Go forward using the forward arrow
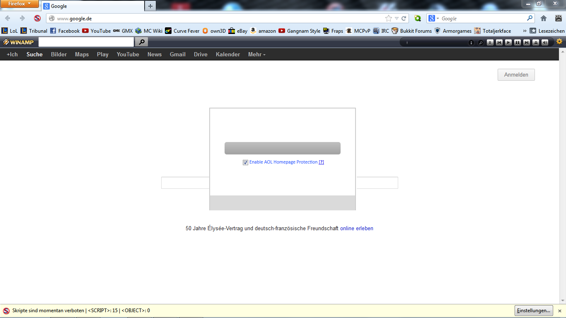This screenshot has height=318, width=566. [x=22, y=18]
